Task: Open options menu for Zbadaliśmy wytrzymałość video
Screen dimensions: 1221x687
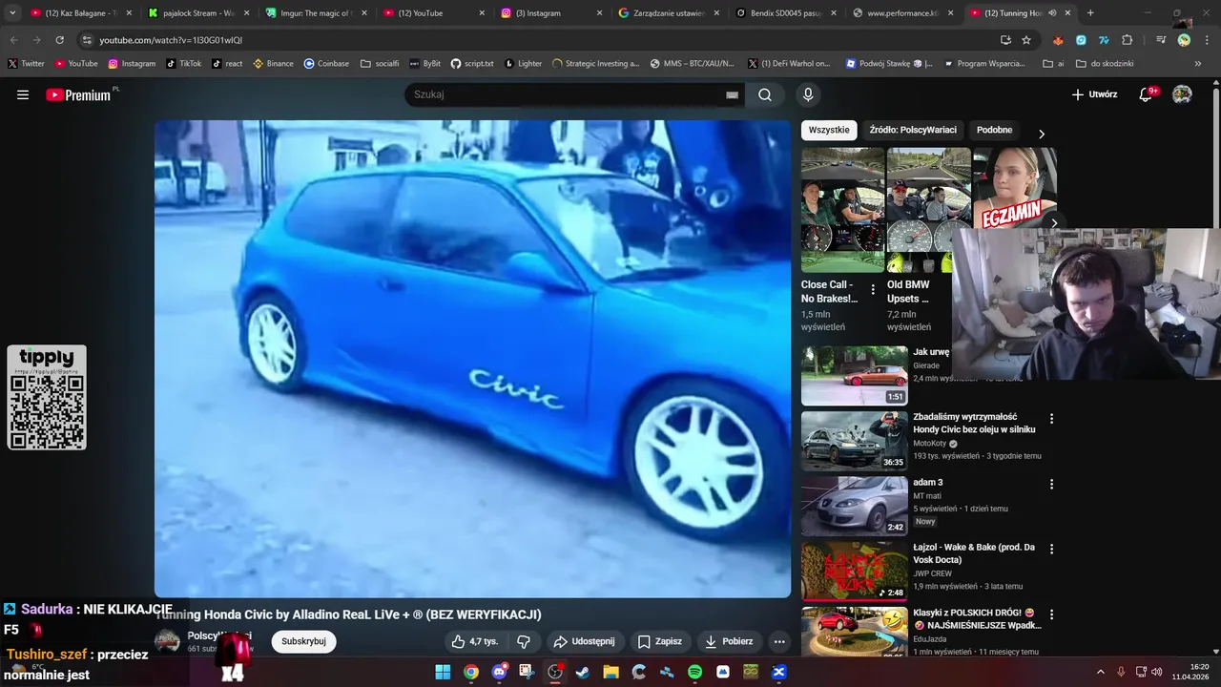Action: [x=1052, y=419]
